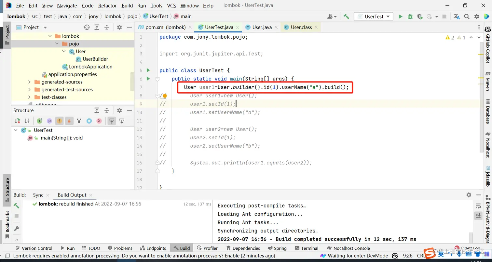Click the wrench icon in Build panel
The image size is (492, 262).
click(17, 228)
